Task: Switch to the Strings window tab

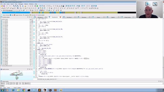Action: pos(127,17)
